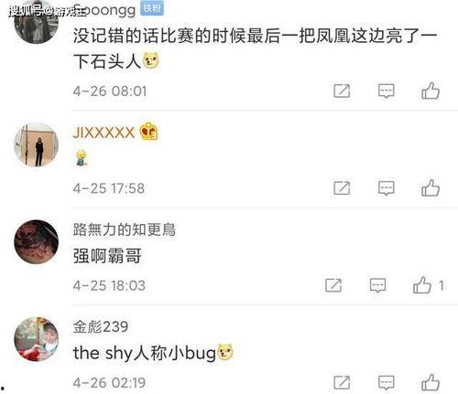This screenshot has height=394, width=458.
Task: Open the username JIXXXXX
Action: click(104, 133)
